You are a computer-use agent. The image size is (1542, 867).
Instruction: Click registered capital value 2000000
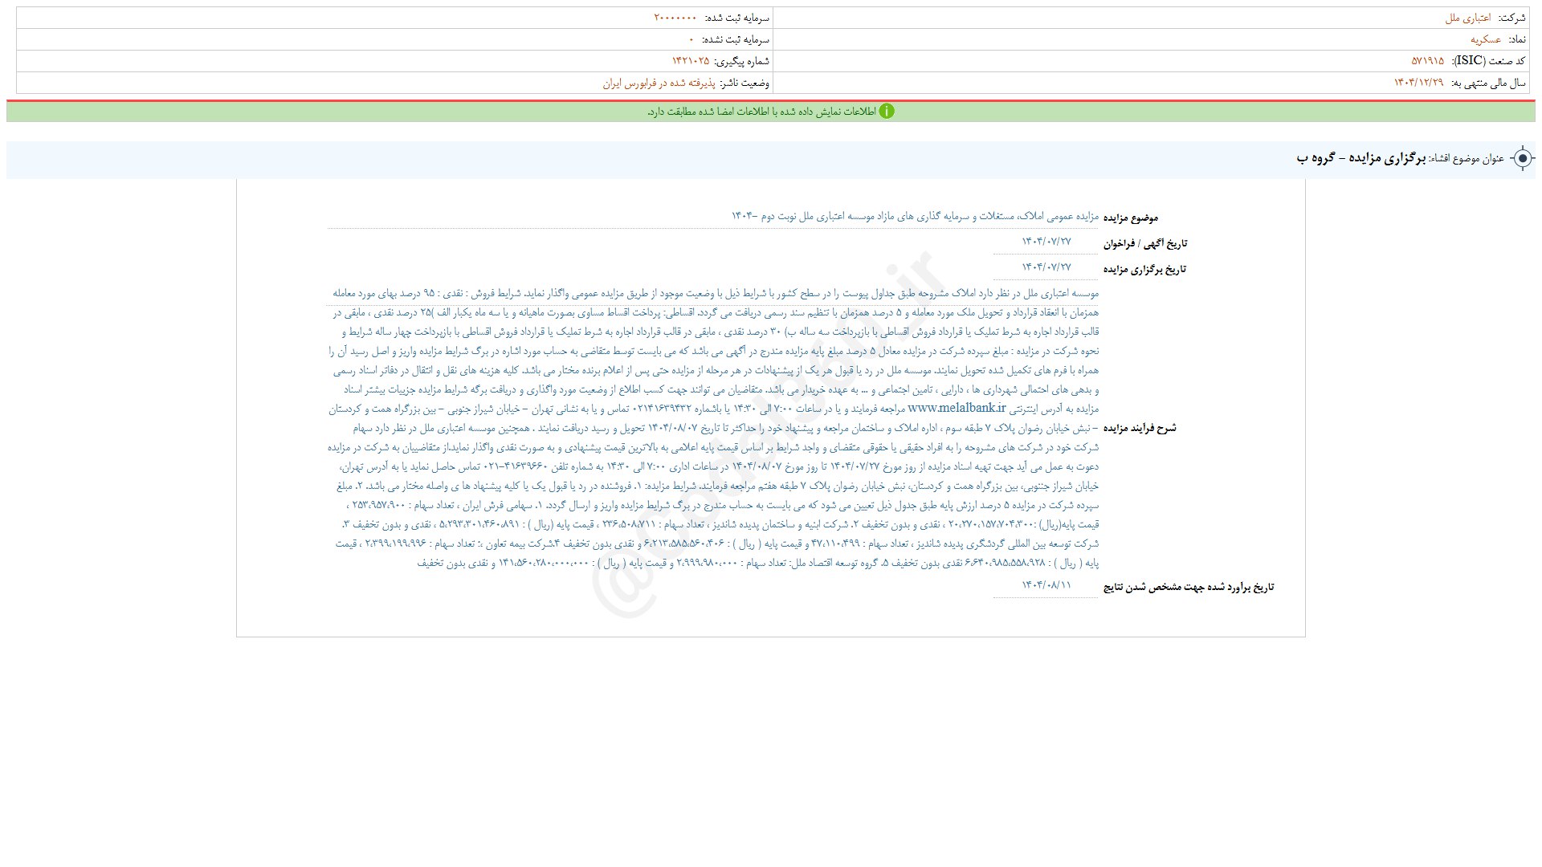675,18
